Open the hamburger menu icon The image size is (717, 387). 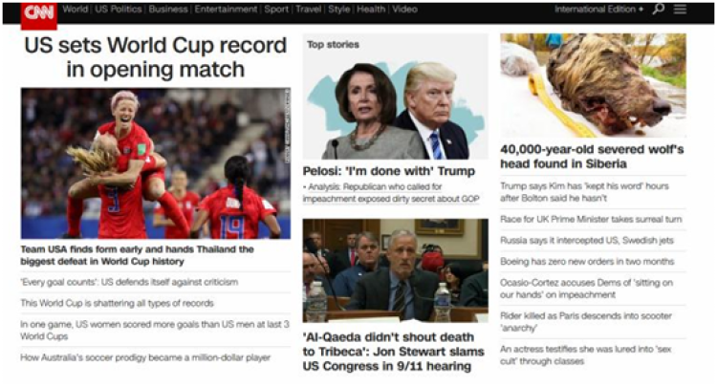click(680, 10)
